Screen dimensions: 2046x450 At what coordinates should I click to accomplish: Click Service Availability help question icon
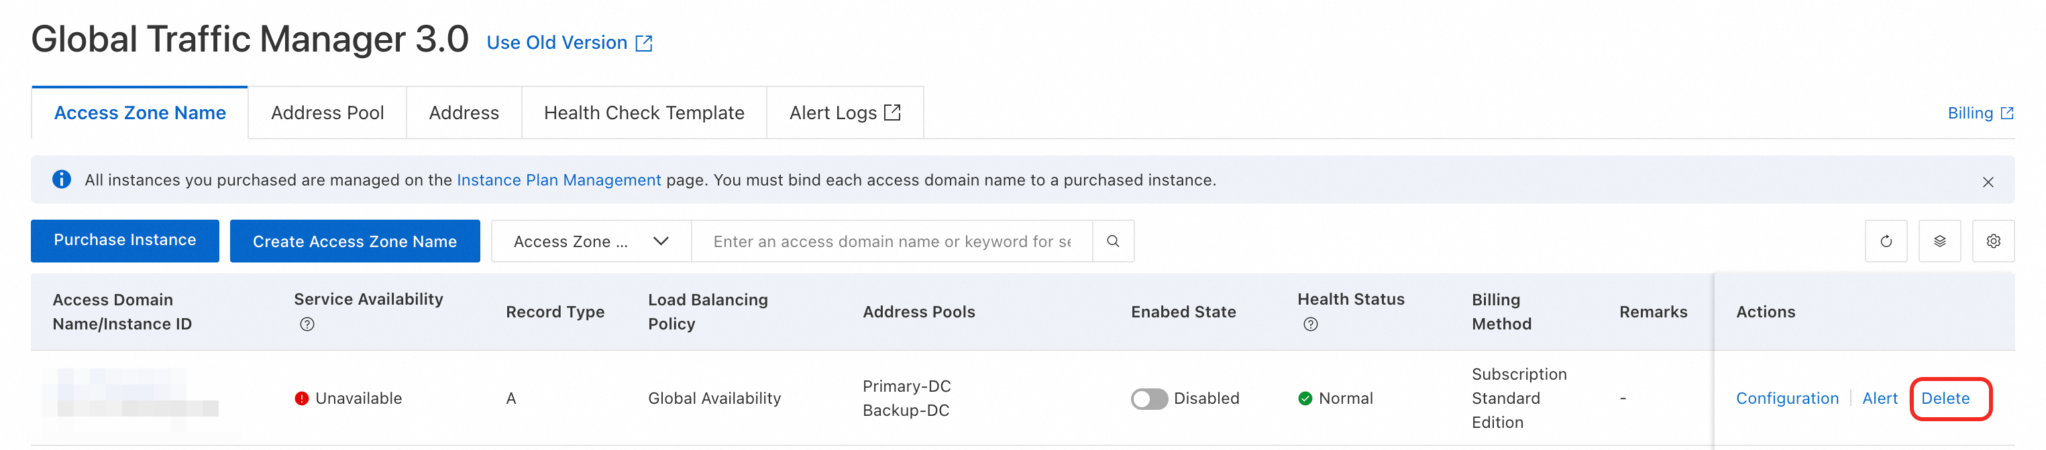coord(307,324)
